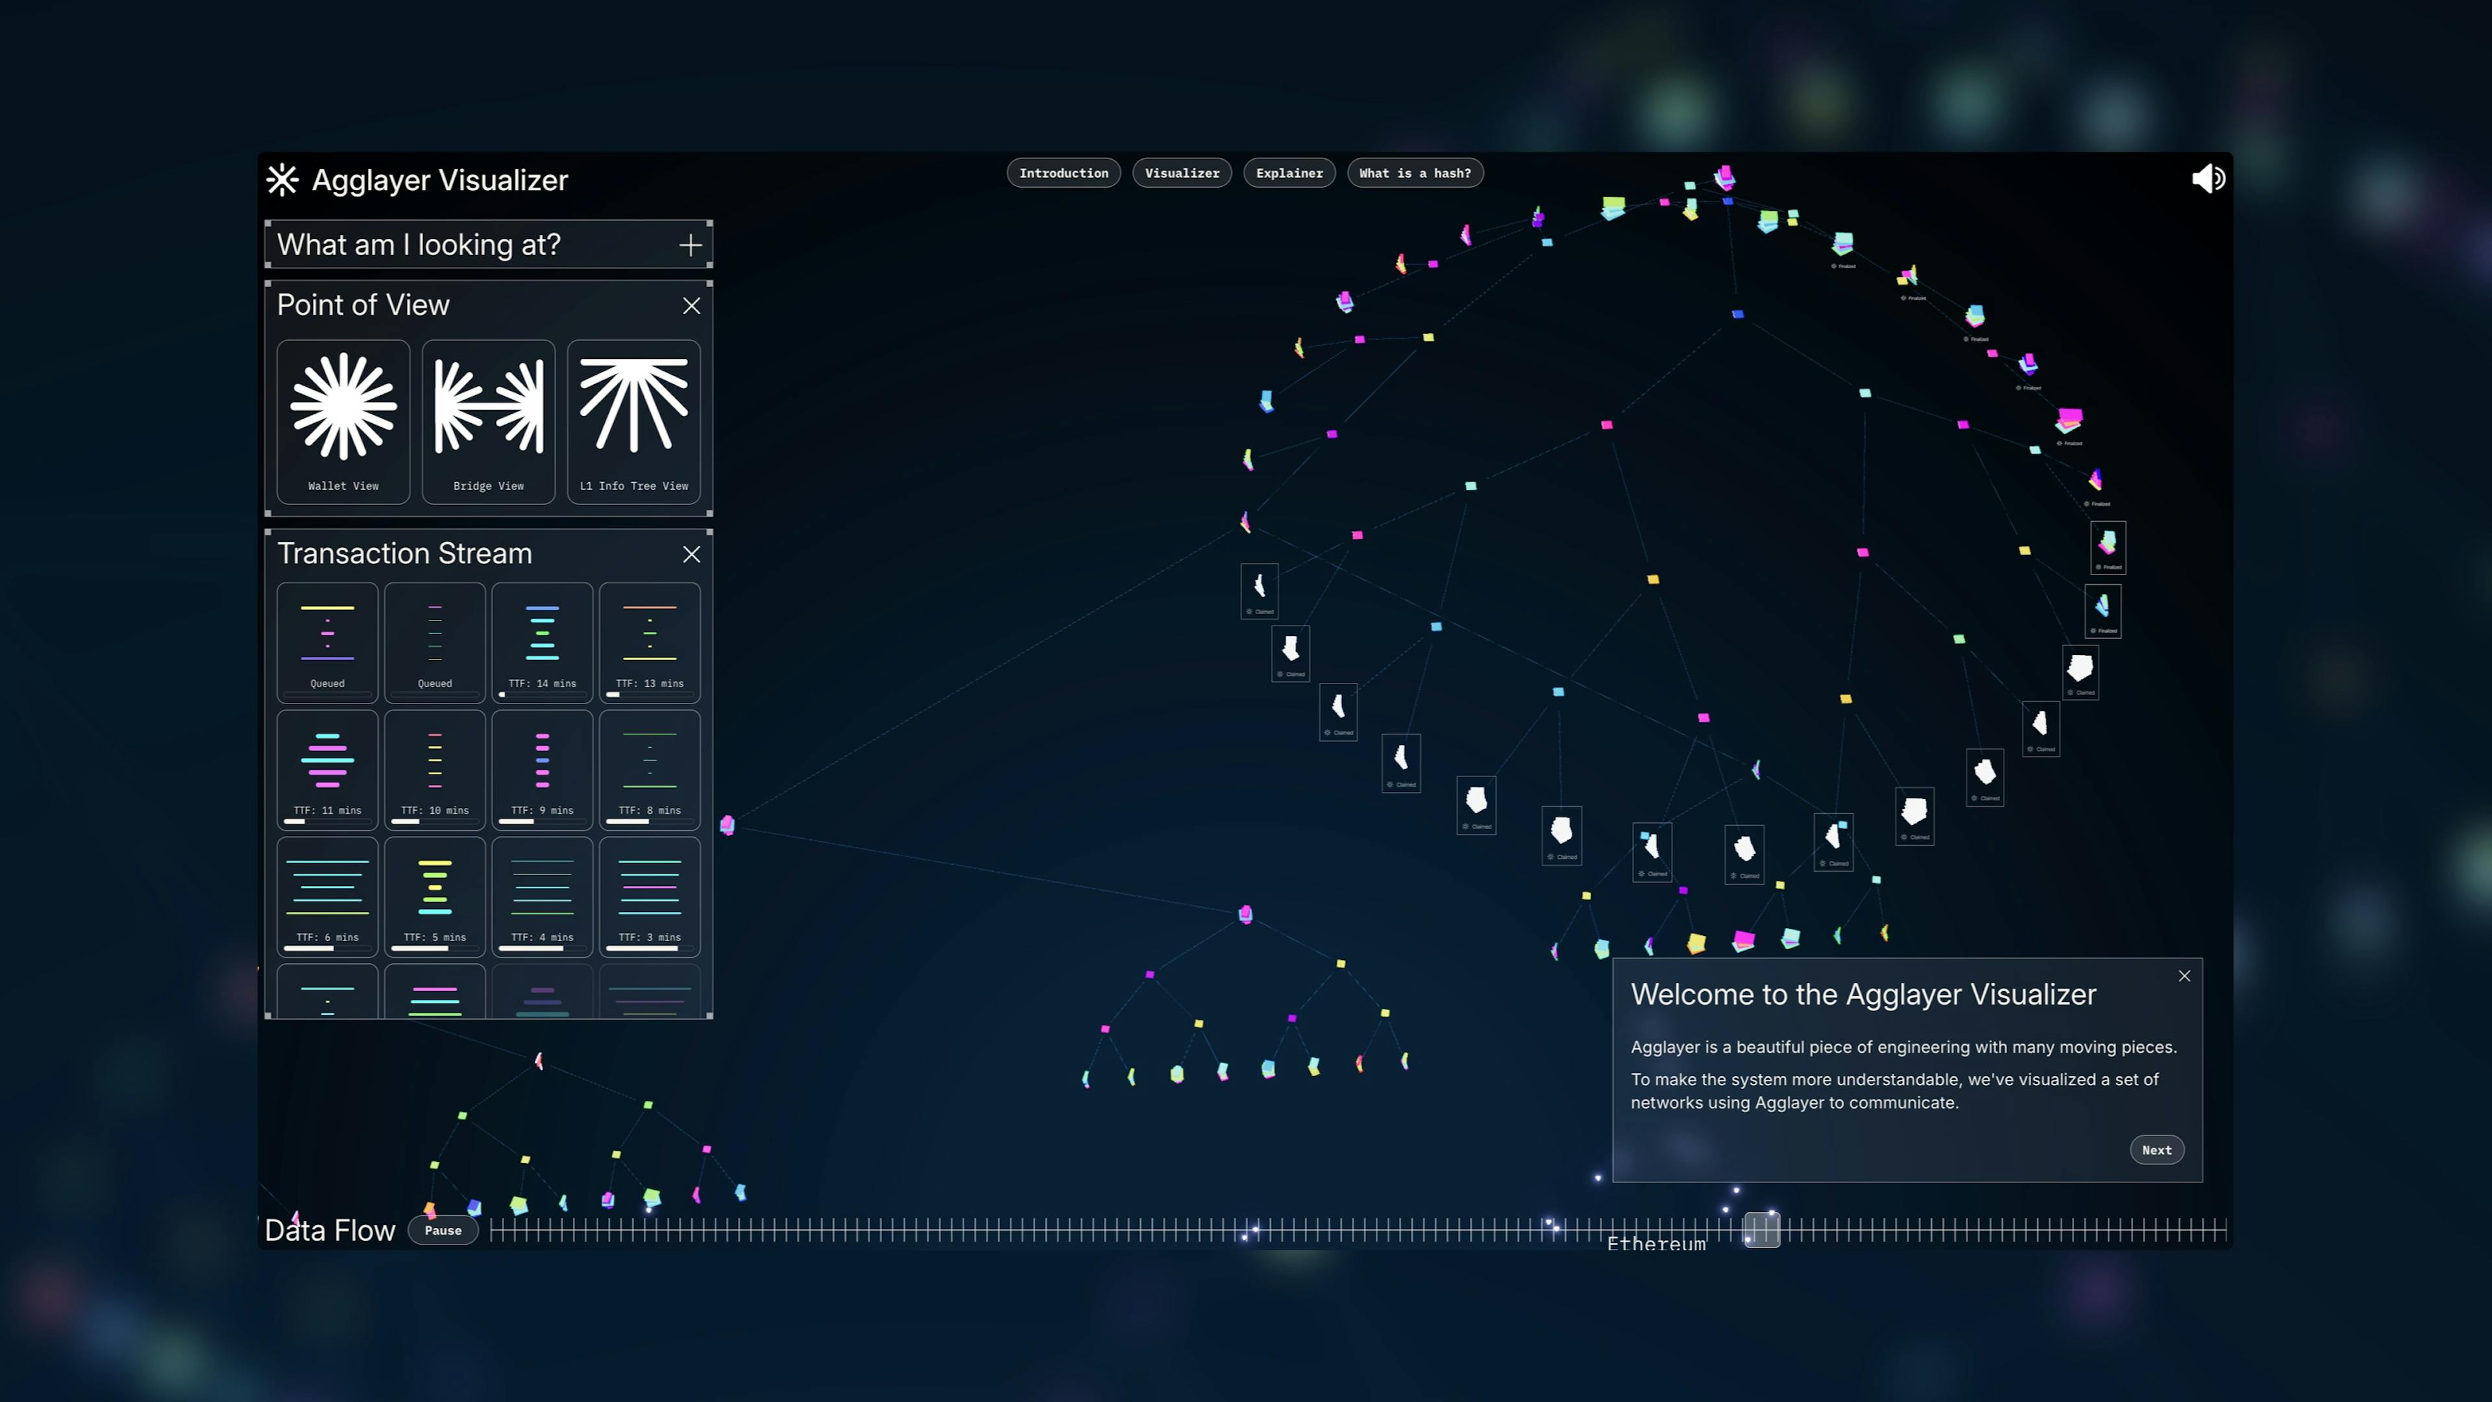This screenshot has width=2492, height=1402.
Task: Click the Agglayer asterisk logo
Action: [282, 180]
